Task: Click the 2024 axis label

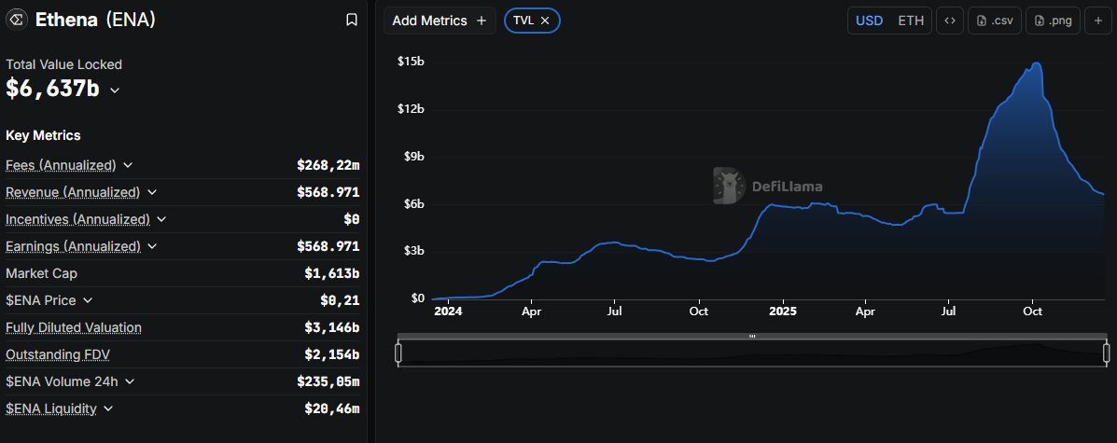Action: [x=447, y=311]
